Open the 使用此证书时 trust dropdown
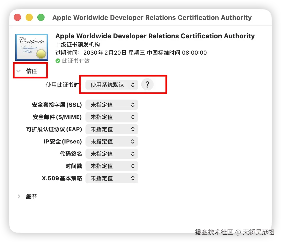This screenshot has width=281, height=242. tap(112, 85)
